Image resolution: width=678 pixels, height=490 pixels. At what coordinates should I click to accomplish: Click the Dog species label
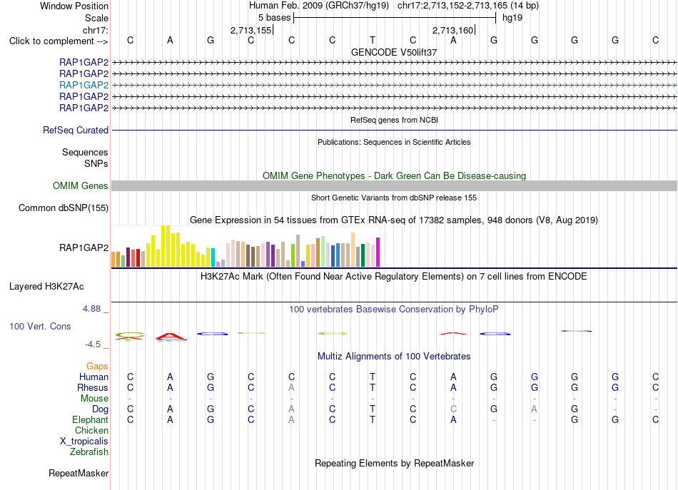[x=101, y=409]
